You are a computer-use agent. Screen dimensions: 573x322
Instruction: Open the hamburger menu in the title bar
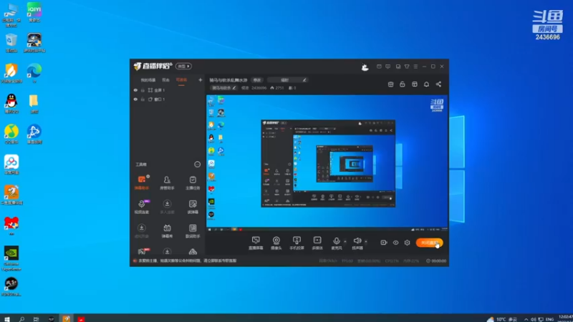415,67
